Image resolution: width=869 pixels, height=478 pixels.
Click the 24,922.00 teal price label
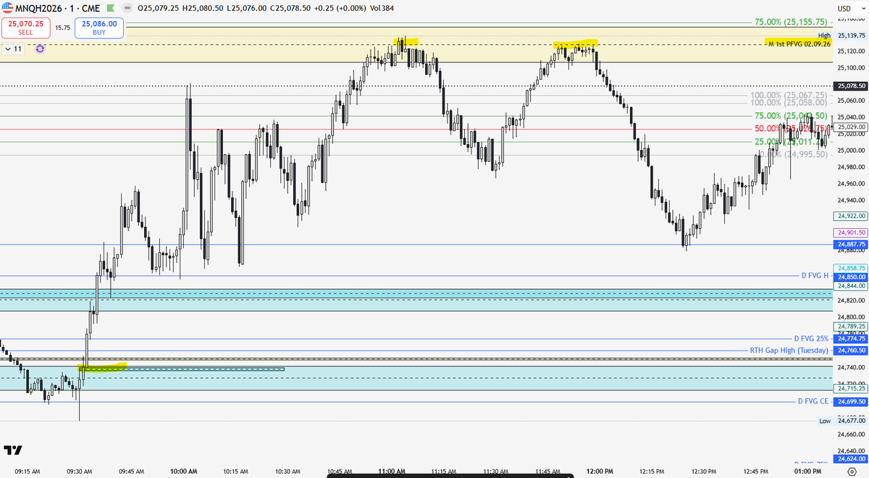(851, 216)
